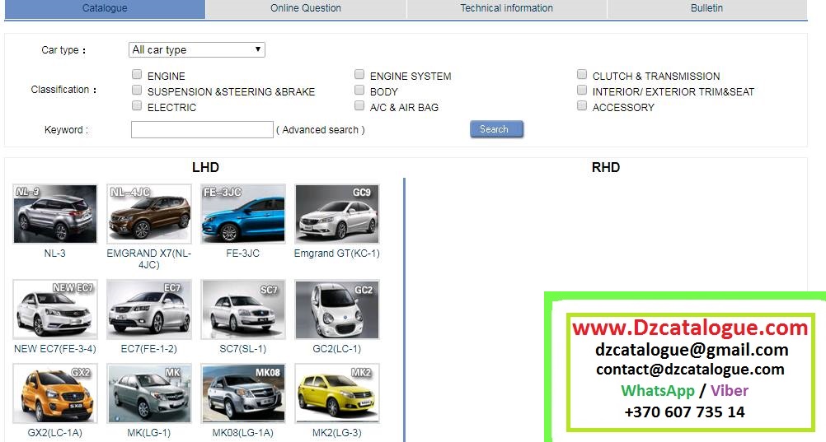Follow the GC2(LC-1) text link
The height and width of the screenshot is (442, 826).
point(337,348)
